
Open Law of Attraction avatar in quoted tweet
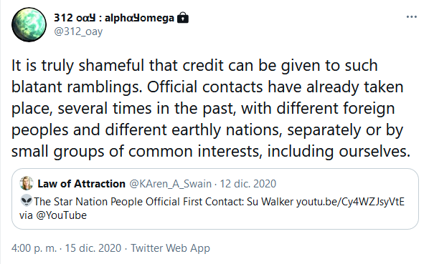point(27,183)
